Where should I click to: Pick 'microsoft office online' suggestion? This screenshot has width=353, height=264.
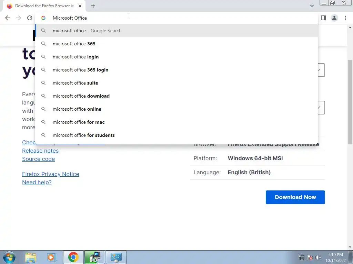tap(177, 109)
